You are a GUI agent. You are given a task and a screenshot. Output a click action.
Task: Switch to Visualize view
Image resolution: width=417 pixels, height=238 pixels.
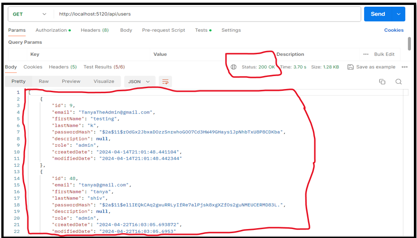(104, 81)
